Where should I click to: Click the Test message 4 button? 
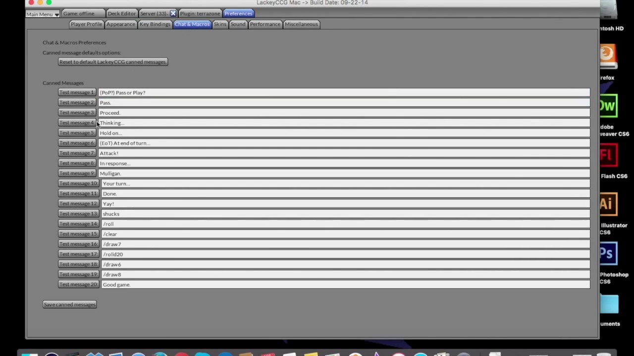pyautogui.click(x=77, y=123)
